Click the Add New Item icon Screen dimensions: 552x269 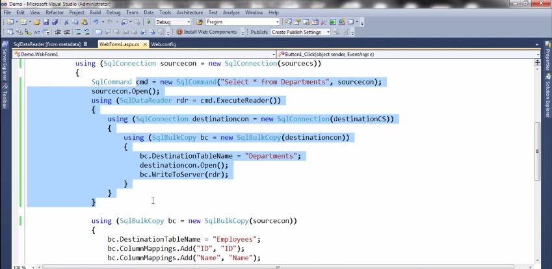click(23, 22)
